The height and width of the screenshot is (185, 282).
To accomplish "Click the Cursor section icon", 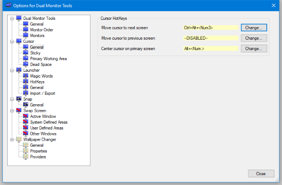I will tap(19, 41).
